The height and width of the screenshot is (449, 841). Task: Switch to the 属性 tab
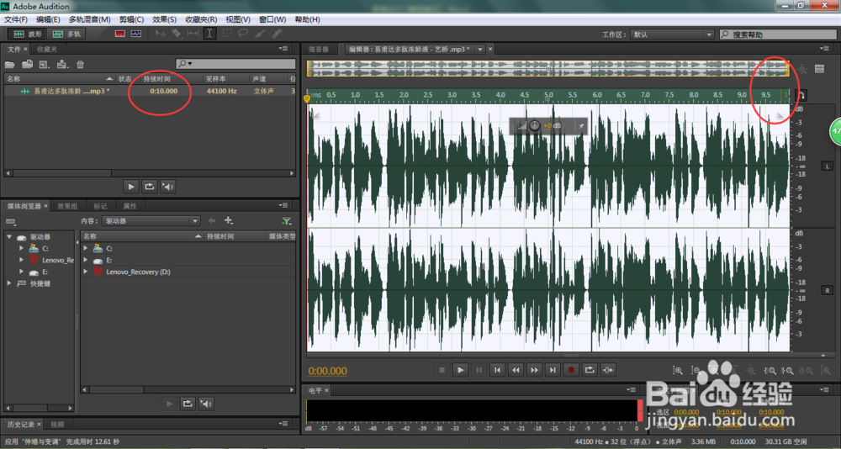pyautogui.click(x=130, y=206)
